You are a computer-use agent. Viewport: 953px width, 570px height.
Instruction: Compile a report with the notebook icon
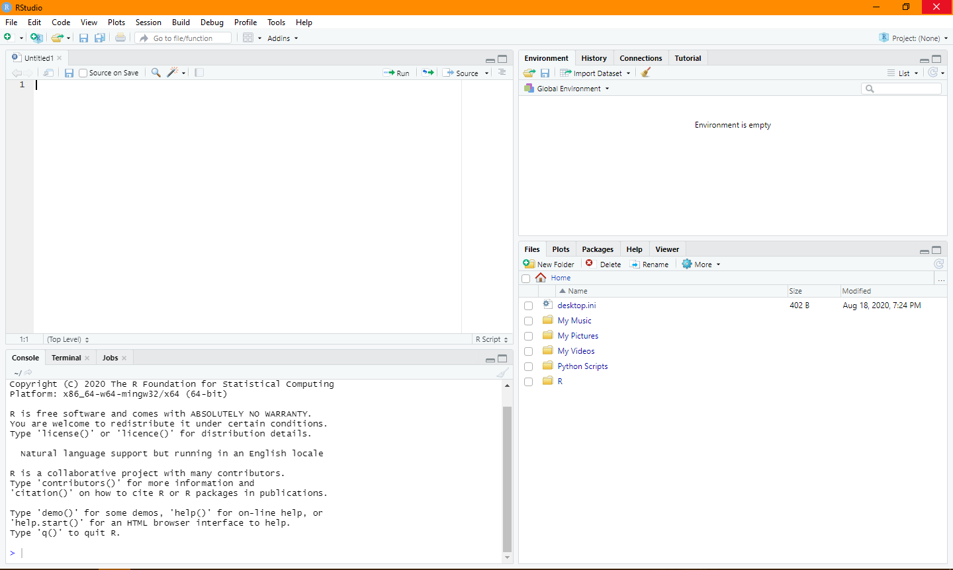tap(199, 73)
